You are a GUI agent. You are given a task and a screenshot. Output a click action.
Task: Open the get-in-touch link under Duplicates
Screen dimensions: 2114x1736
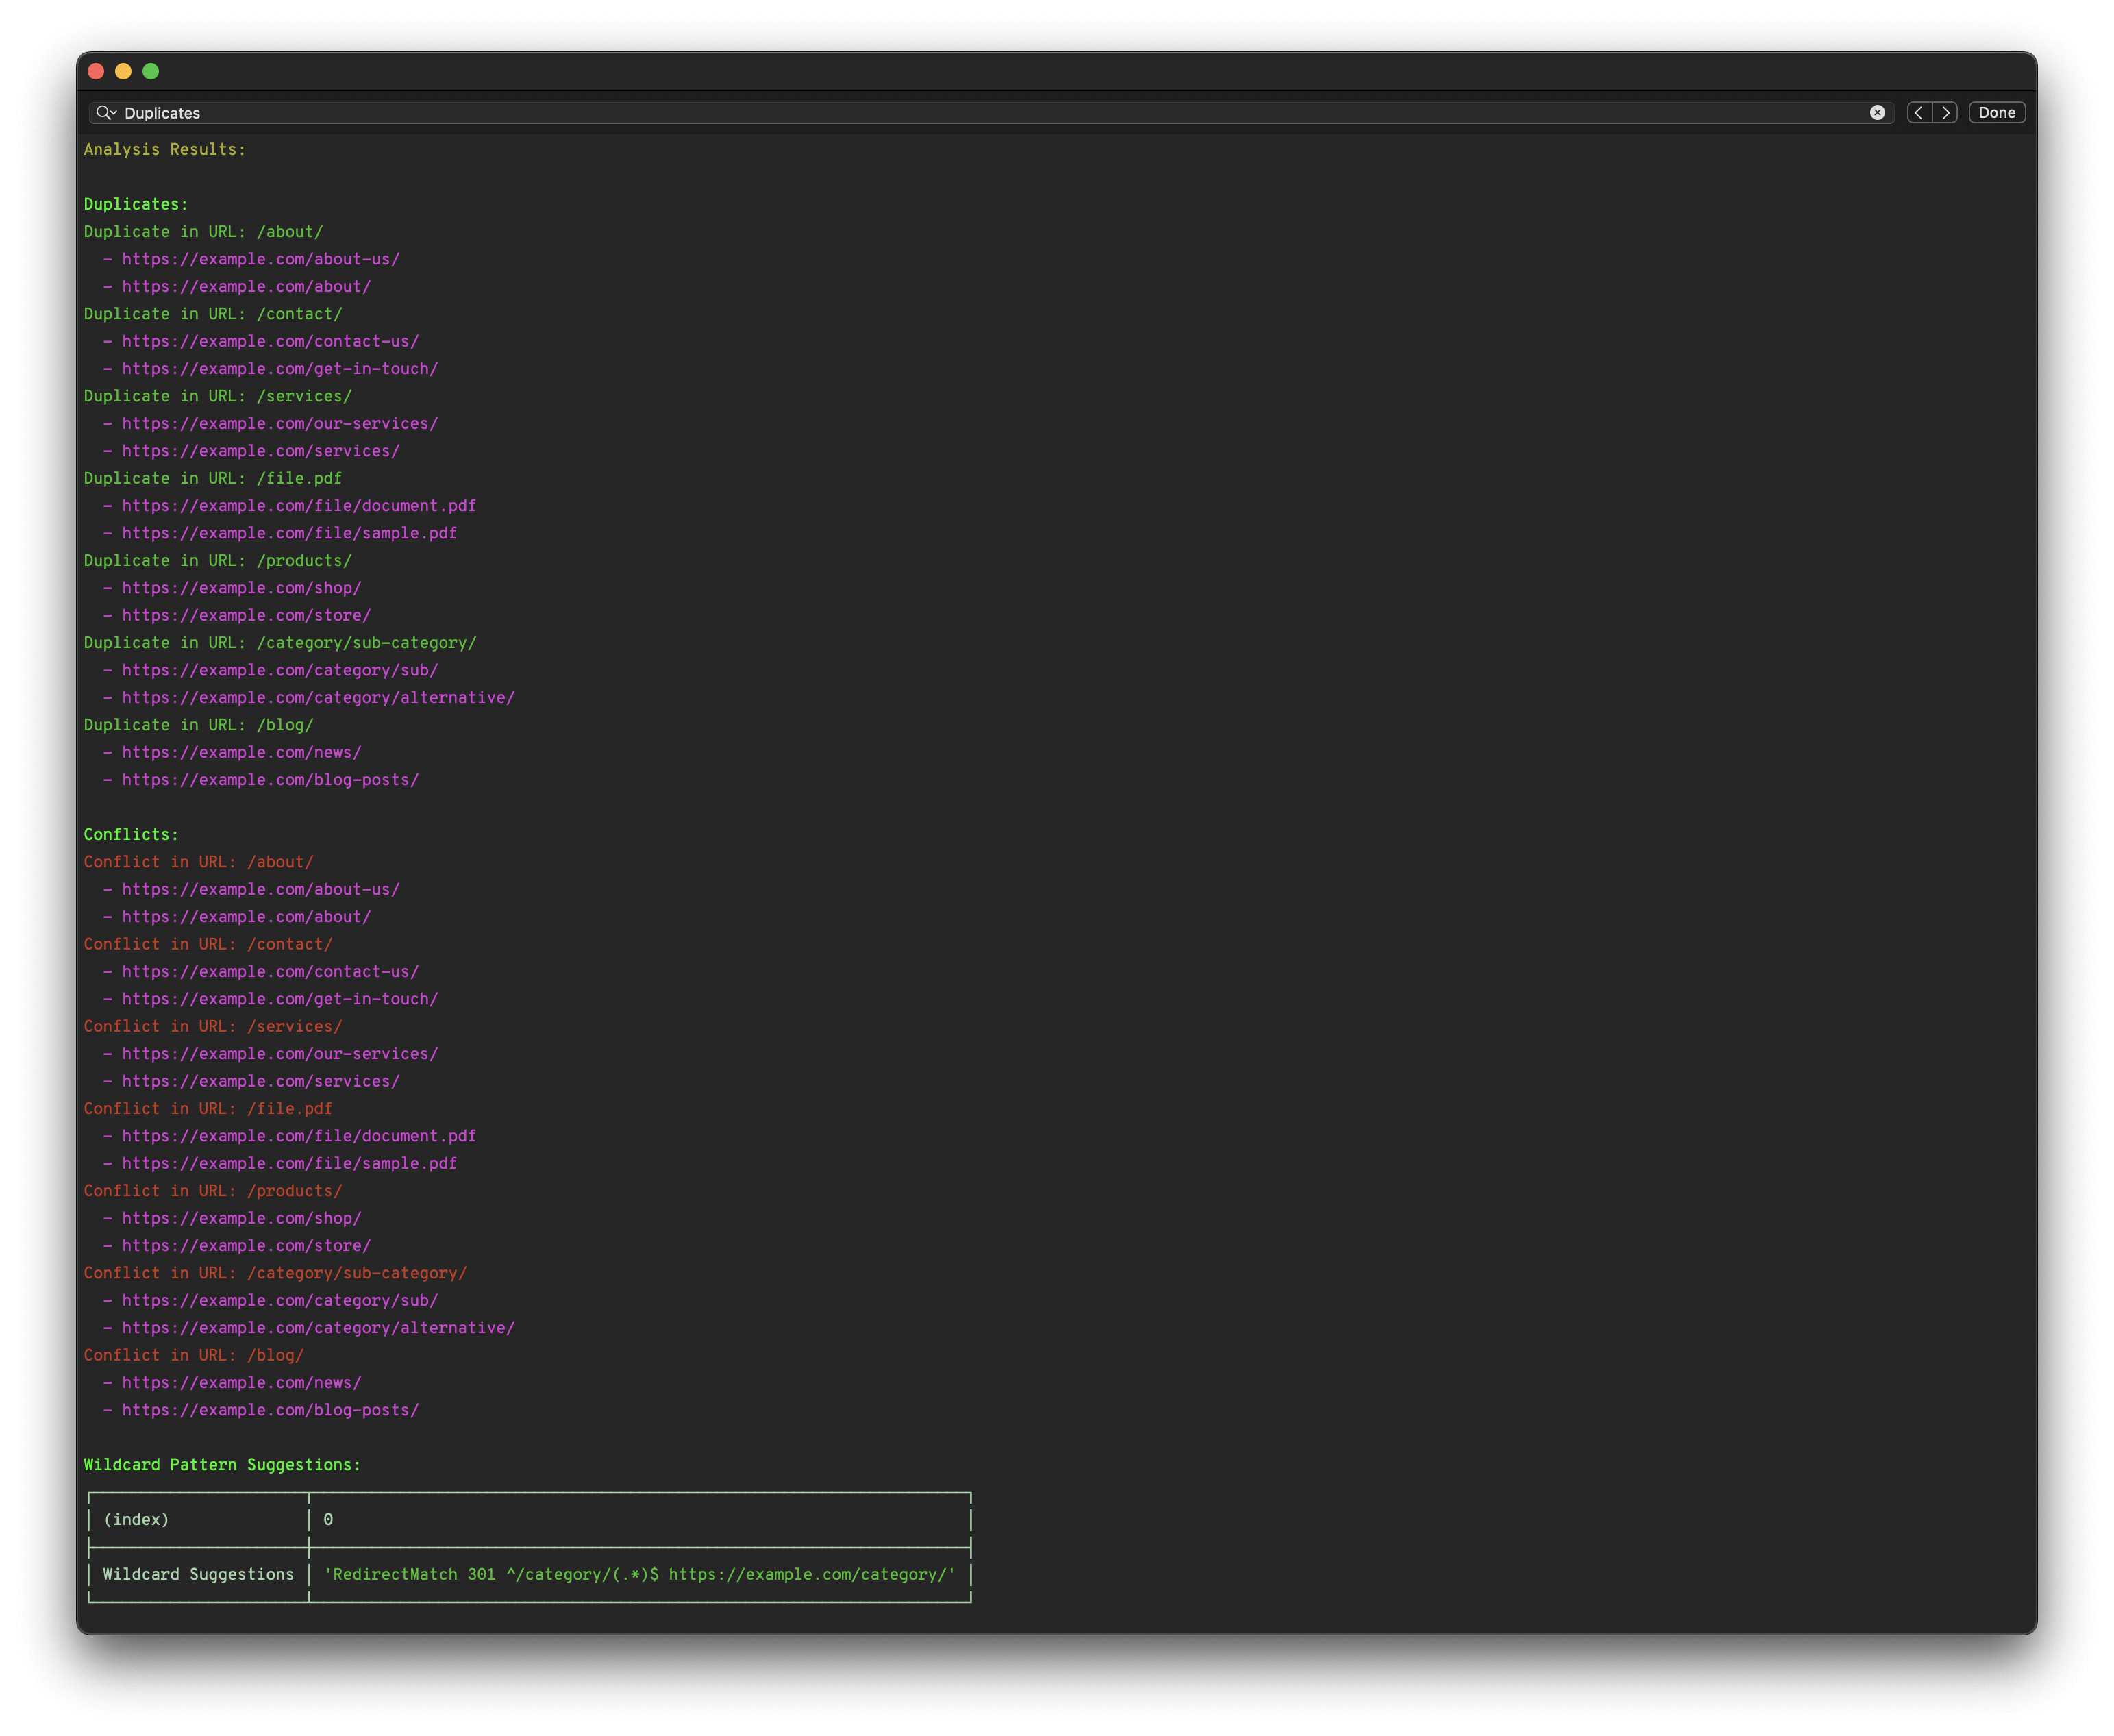coord(280,369)
